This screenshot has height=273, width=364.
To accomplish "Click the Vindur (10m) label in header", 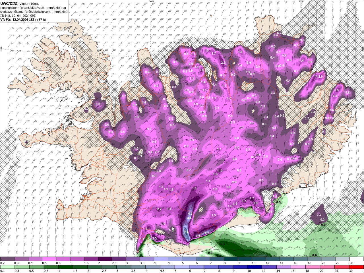I will pyautogui.click(x=29, y=3).
